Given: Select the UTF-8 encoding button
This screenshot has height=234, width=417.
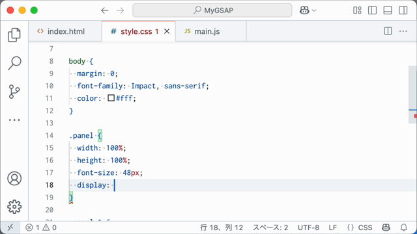Looking at the screenshot, I should click(x=308, y=227).
